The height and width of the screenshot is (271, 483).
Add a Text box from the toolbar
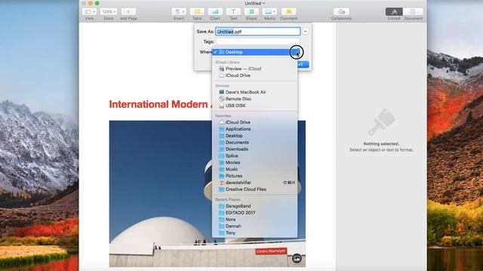pos(233,12)
